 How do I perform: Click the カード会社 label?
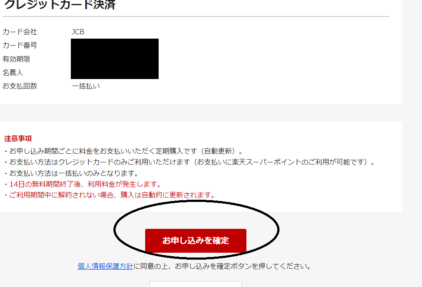point(20,32)
